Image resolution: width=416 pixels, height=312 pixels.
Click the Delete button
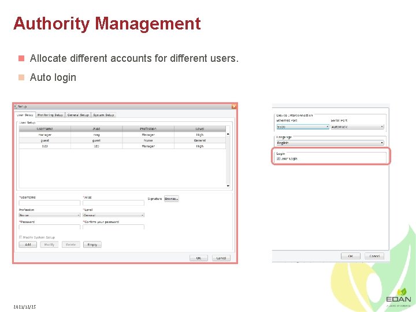coord(71,244)
